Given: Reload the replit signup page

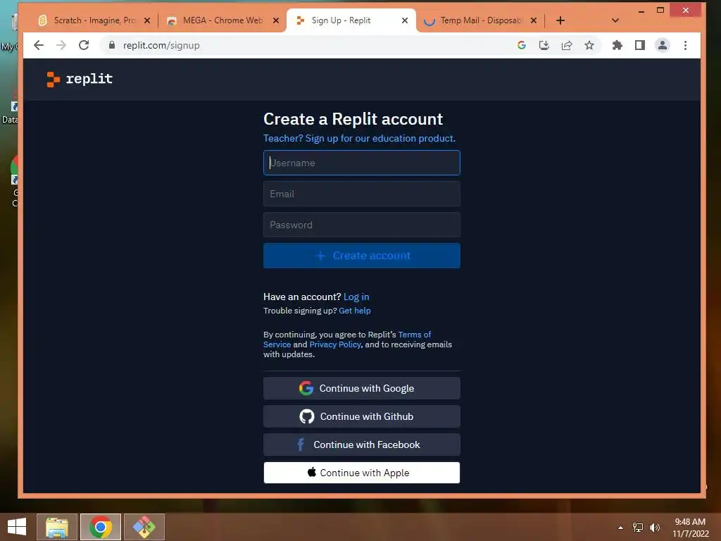Looking at the screenshot, I should coord(84,45).
